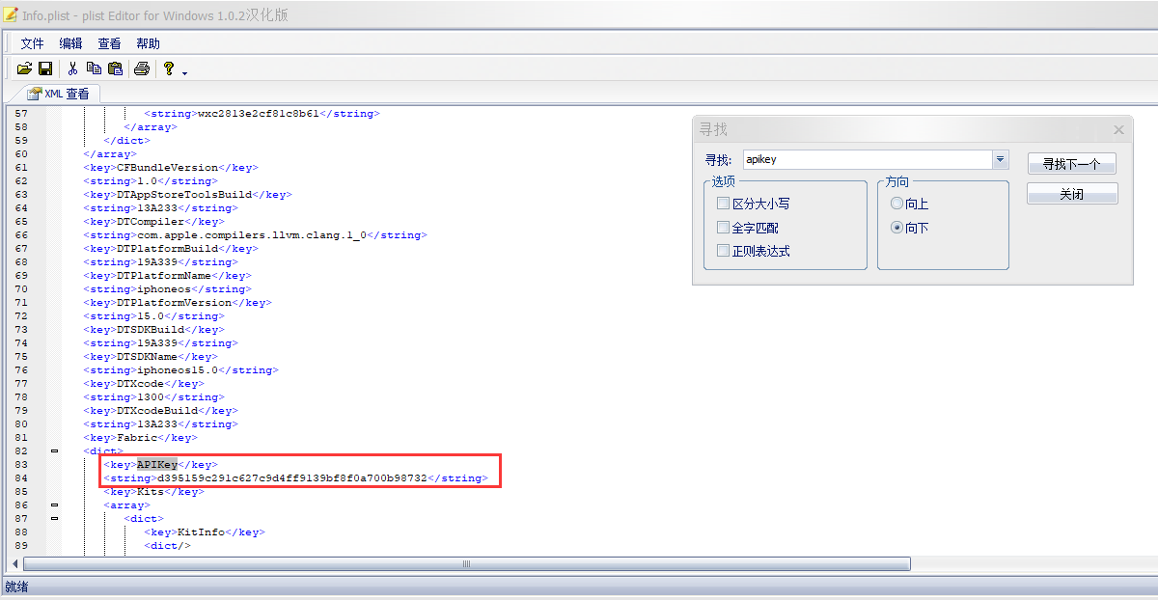Image resolution: width=1158 pixels, height=600 pixels.
Task: Open the 编辑 menu
Action: click(x=69, y=42)
